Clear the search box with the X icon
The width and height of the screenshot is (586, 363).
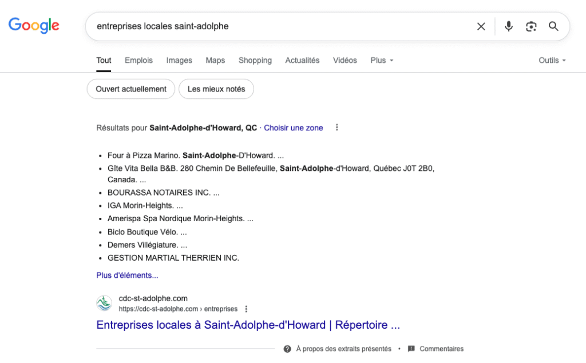[481, 26]
